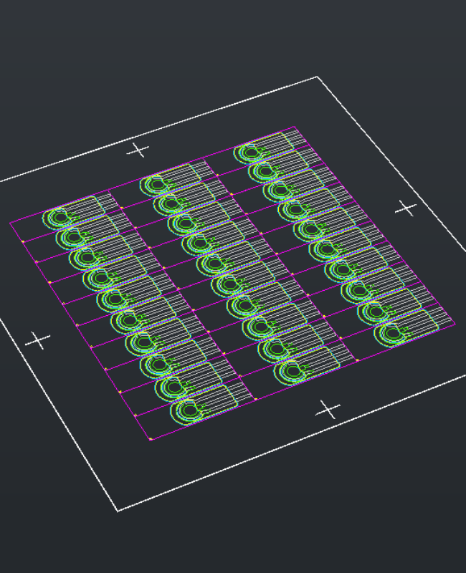Image resolution: width=466 pixels, height=573 pixels.
Task: Click the top corner of magenta grid
Action: pos(295,127)
